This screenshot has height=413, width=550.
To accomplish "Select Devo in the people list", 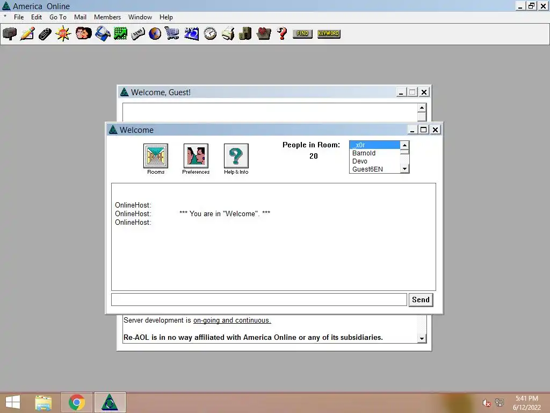I will [x=374, y=161].
